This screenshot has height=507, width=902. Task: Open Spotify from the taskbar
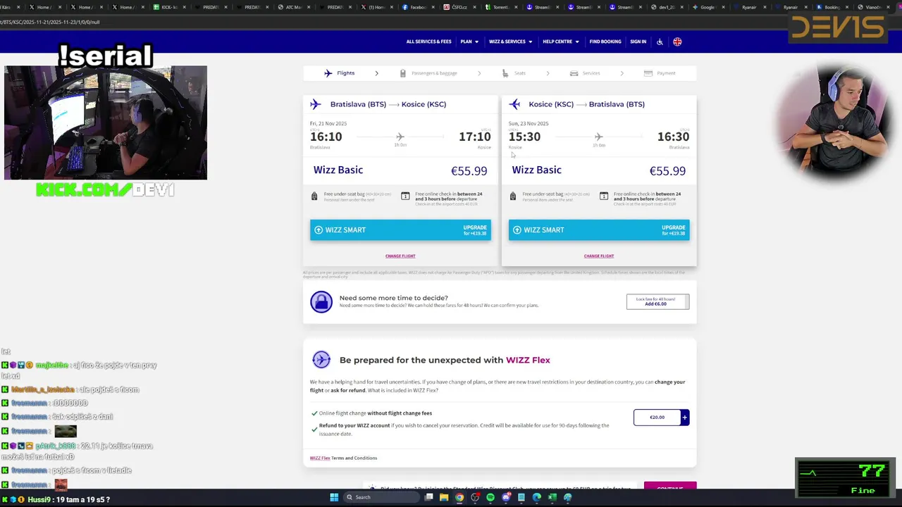(x=490, y=497)
